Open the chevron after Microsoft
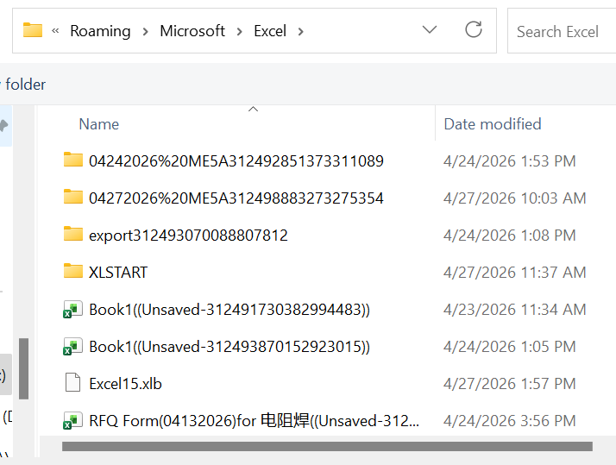616x465 pixels. [239, 31]
